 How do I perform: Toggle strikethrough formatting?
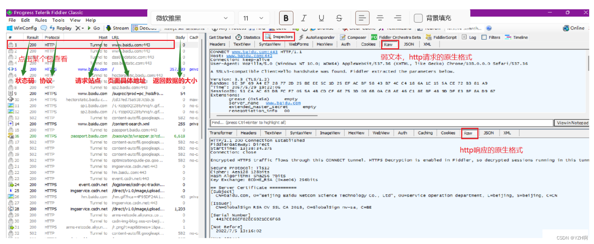[339, 18]
